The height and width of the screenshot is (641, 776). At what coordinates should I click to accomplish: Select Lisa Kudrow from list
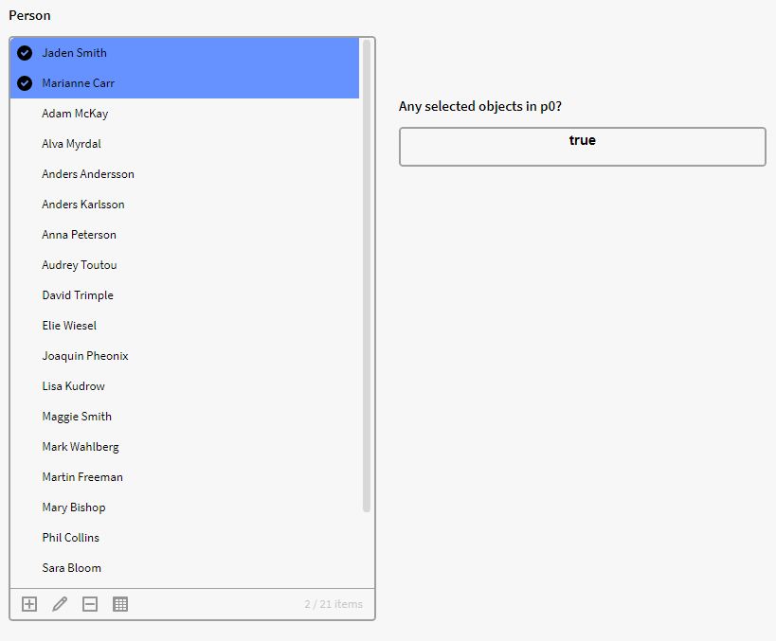pos(73,386)
